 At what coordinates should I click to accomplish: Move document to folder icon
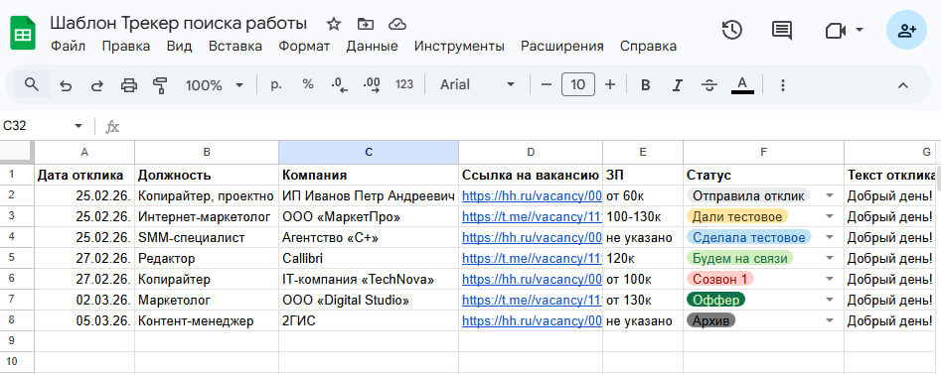click(365, 24)
